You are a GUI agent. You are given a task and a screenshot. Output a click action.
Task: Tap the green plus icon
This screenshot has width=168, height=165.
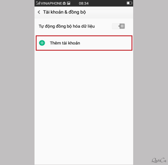[42, 43]
